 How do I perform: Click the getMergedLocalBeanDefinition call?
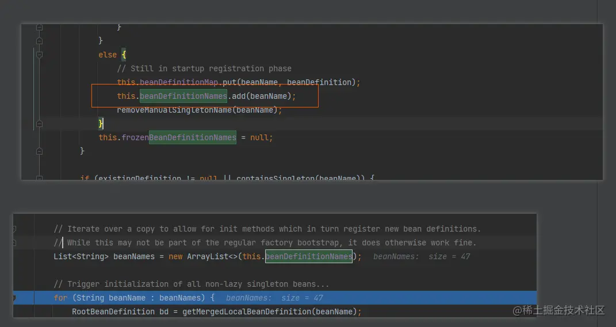pos(270,311)
